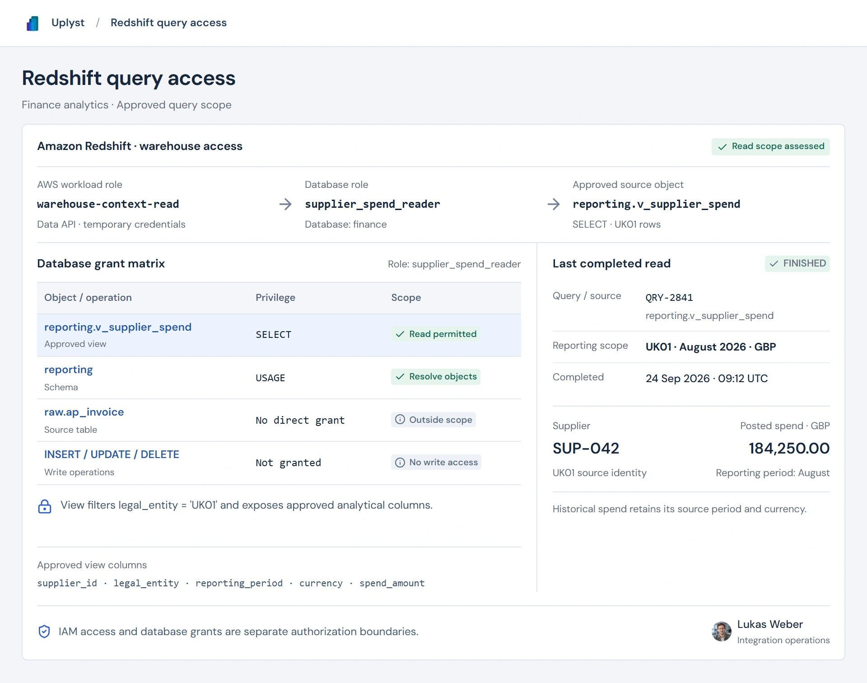Select the Redshift query access breadcrumb
This screenshot has height=683, width=867.
(x=168, y=23)
